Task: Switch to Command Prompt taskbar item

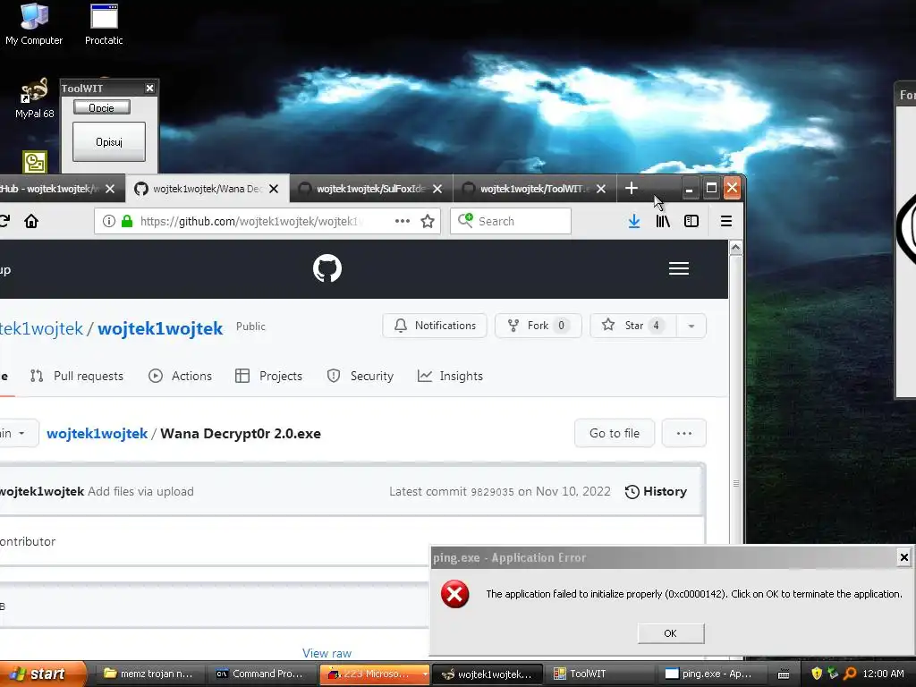Action: 260,674
